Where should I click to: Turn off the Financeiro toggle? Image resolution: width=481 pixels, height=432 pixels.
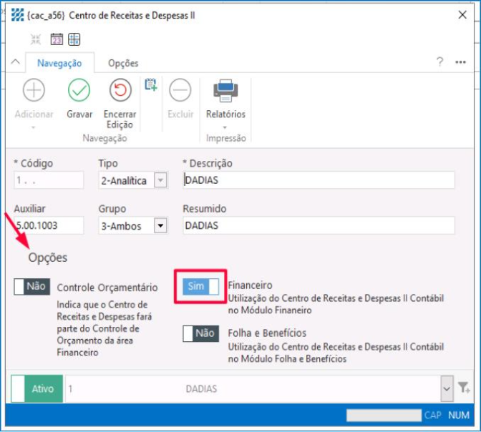coord(200,286)
